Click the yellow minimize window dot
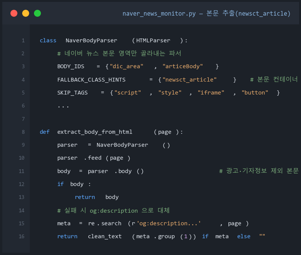 click(26, 13)
